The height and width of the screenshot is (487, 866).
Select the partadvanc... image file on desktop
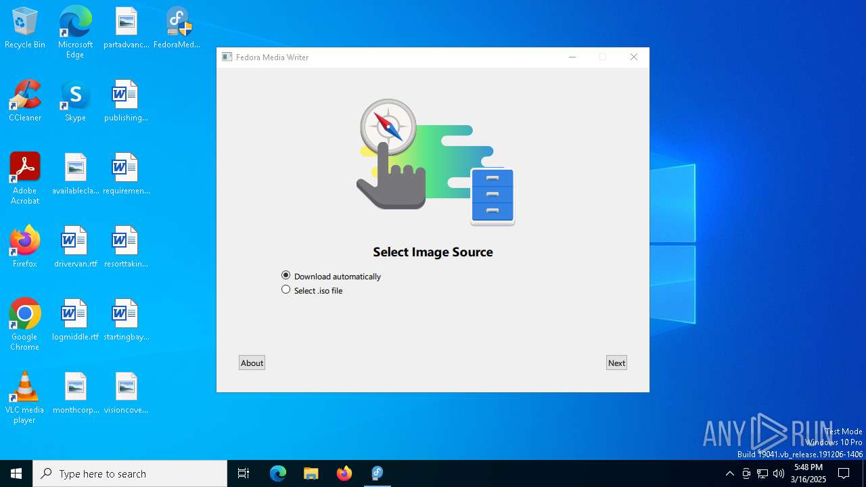click(x=126, y=28)
